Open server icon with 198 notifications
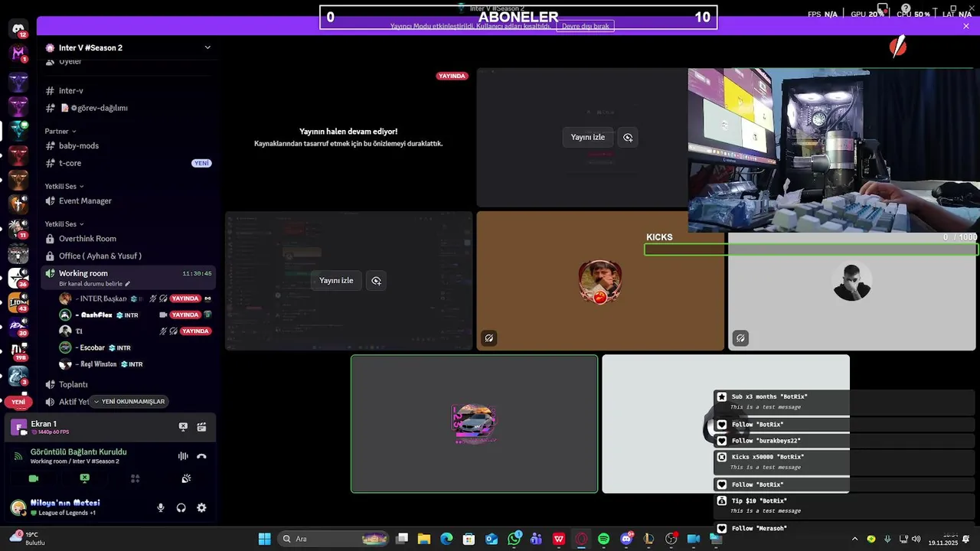This screenshot has width=980, height=551. (x=18, y=353)
